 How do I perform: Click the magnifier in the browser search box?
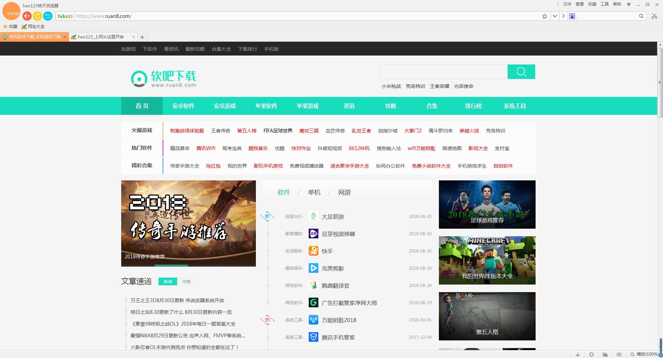coord(641,16)
